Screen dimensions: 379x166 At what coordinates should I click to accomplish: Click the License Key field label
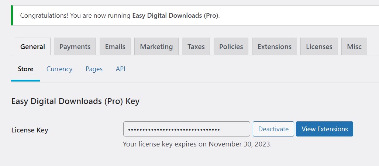tap(30, 130)
